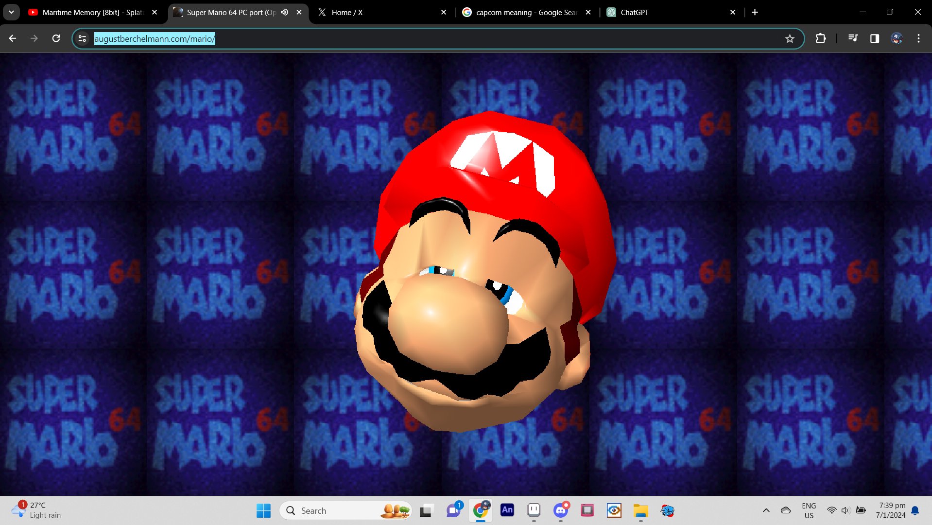Close the Super Mario 64 tab
The height and width of the screenshot is (525, 932).
(299, 12)
